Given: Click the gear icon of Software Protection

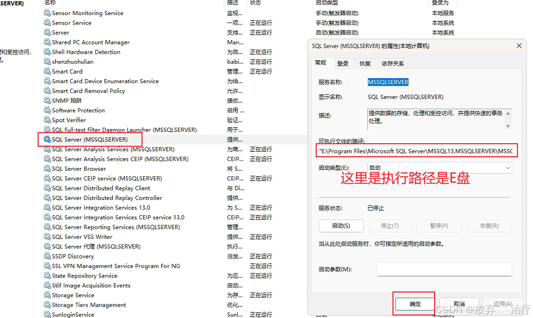Looking at the screenshot, I should (47, 110).
